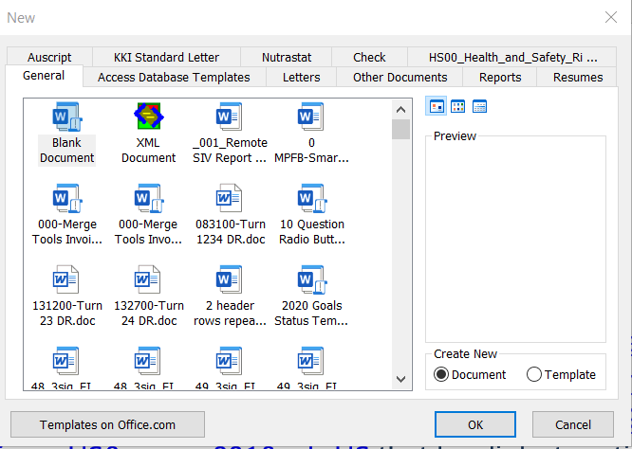Image resolution: width=632 pixels, height=449 pixels.
Task: Select the 2020 Goals Status Tem... icon
Action: [312, 279]
